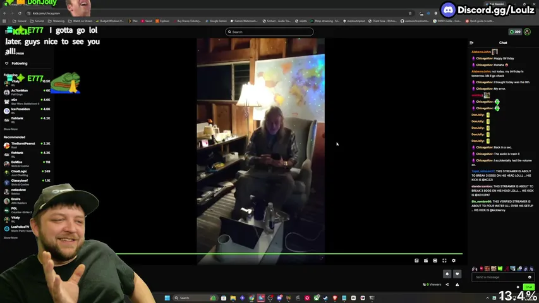Screen dimensions: 539x303
Task: Click the notification bell button under video
Action: 447,274
